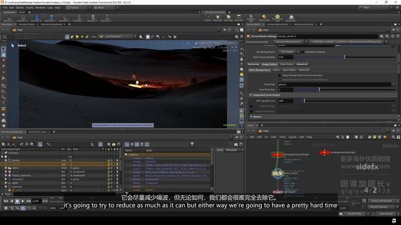Switch to Scene Graph Layers tab
Viewport: 401px width, 225px height.
[x=38, y=132]
